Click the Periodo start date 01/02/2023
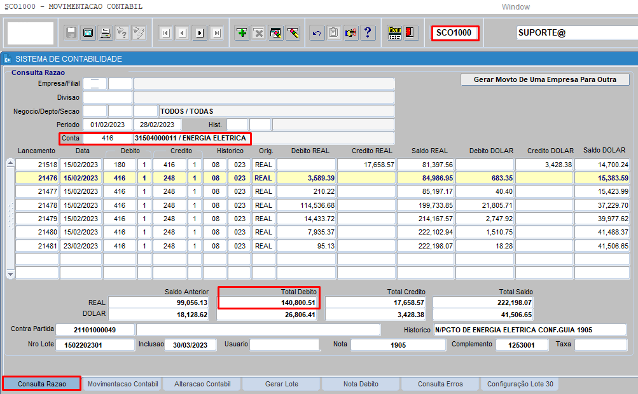This screenshot has width=638, height=394. coord(108,125)
